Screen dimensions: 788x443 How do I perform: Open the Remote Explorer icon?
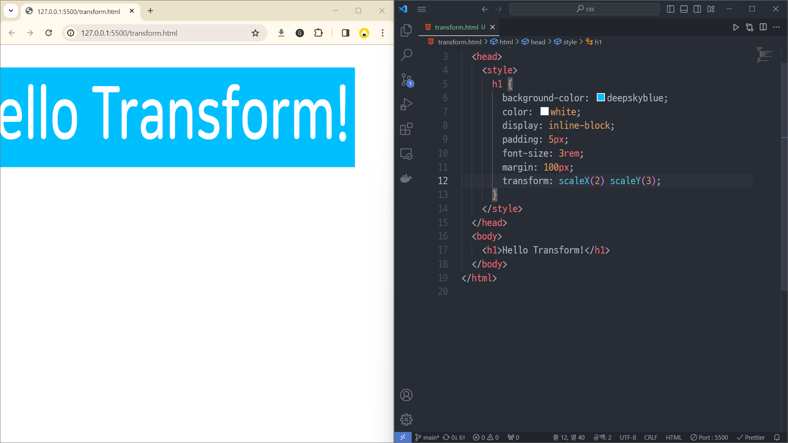406,154
